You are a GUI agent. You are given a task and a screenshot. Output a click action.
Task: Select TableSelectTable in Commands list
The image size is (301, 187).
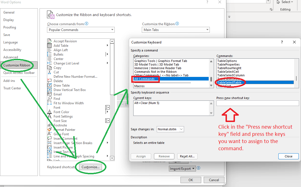pos(255,82)
